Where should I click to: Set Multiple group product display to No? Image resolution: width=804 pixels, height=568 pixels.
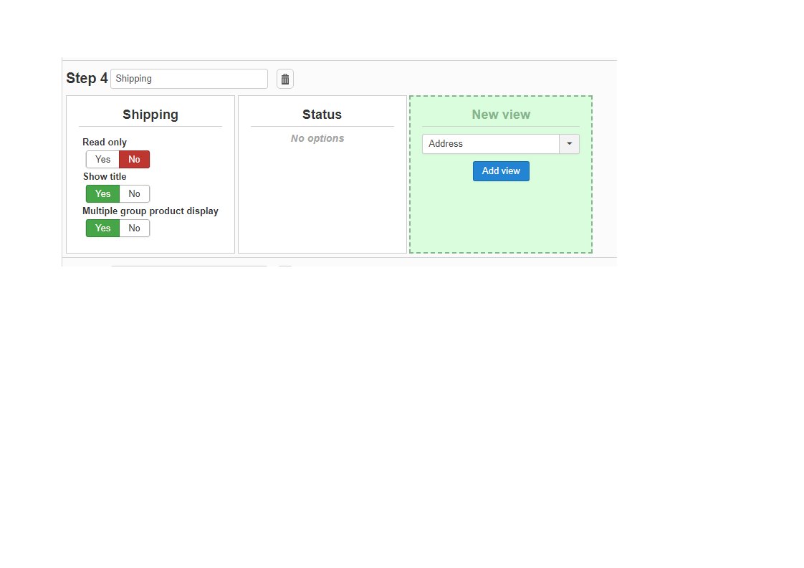(x=134, y=228)
